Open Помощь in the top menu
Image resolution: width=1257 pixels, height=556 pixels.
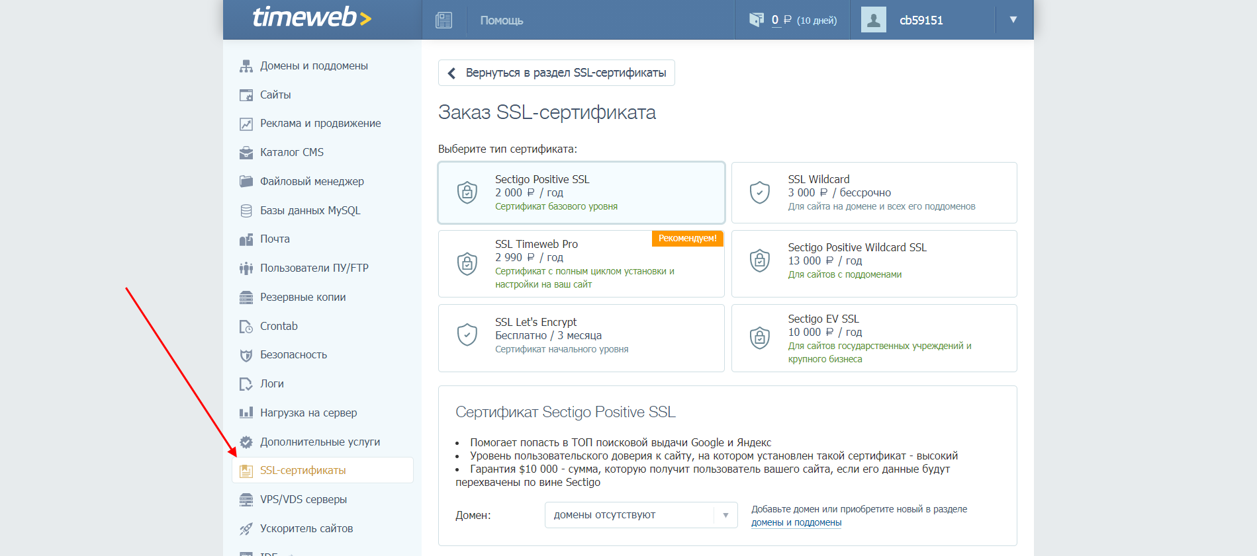(501, 20)
